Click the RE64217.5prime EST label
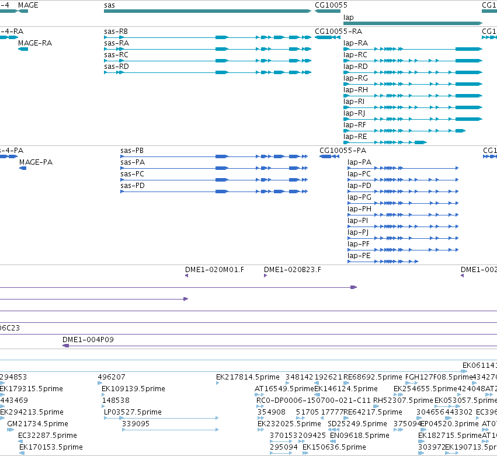This screenshot has width=497, height=456. tap(373, 412)
